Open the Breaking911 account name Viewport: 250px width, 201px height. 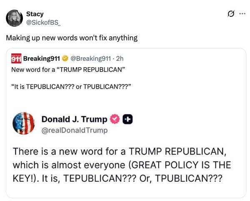tap(42, 58)
